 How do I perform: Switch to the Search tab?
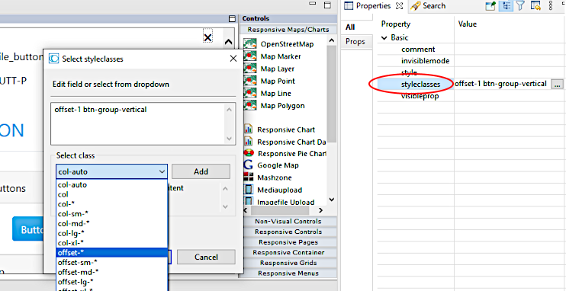(428, 6)
